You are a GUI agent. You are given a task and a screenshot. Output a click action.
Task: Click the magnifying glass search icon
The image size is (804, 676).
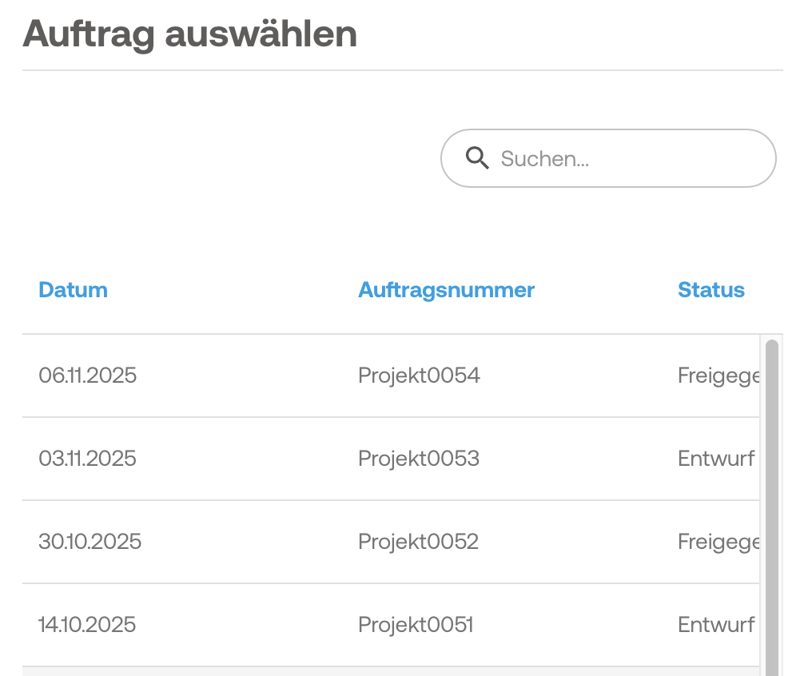[x=477, y=158]
